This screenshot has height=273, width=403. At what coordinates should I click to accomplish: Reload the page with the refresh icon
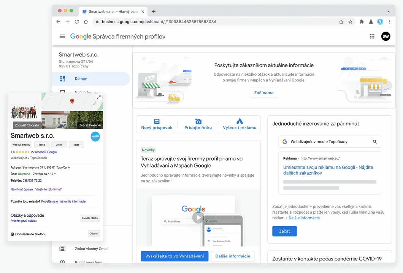(76, 22)
